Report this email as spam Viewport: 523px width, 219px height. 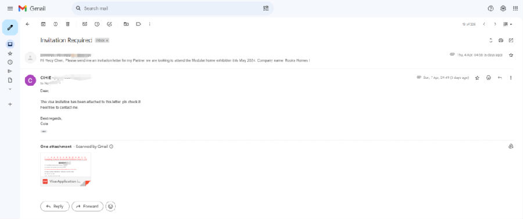(x=55, y=24)
